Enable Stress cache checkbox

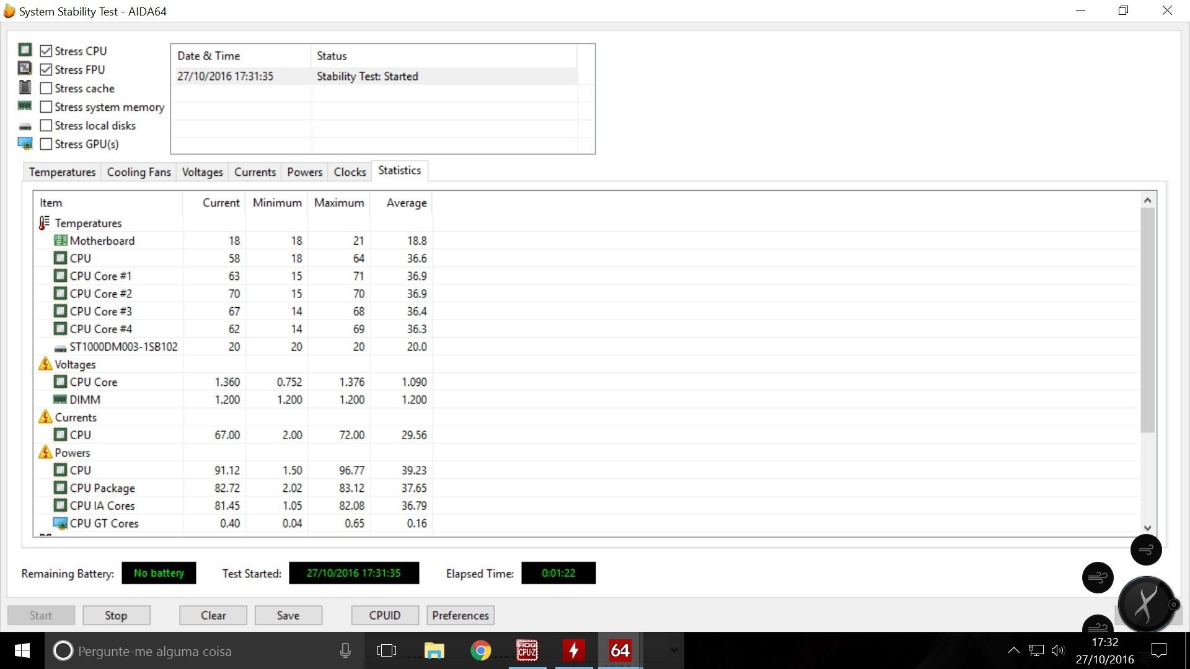click(46, 88)
